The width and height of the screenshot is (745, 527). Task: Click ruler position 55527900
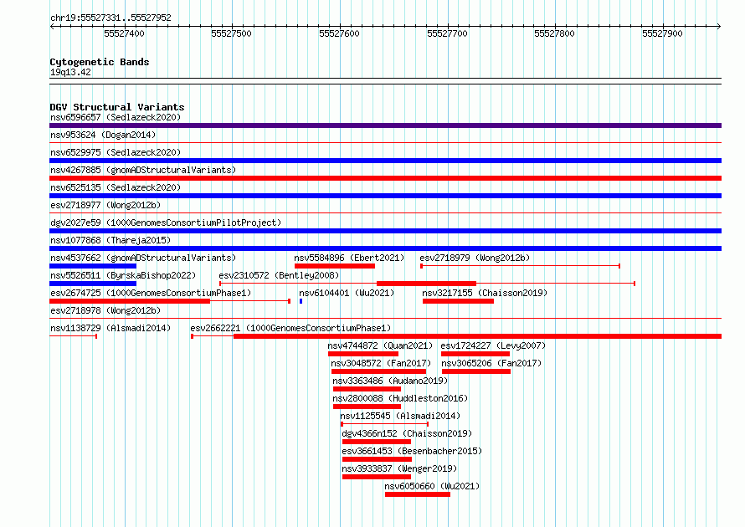pos(662,33)
